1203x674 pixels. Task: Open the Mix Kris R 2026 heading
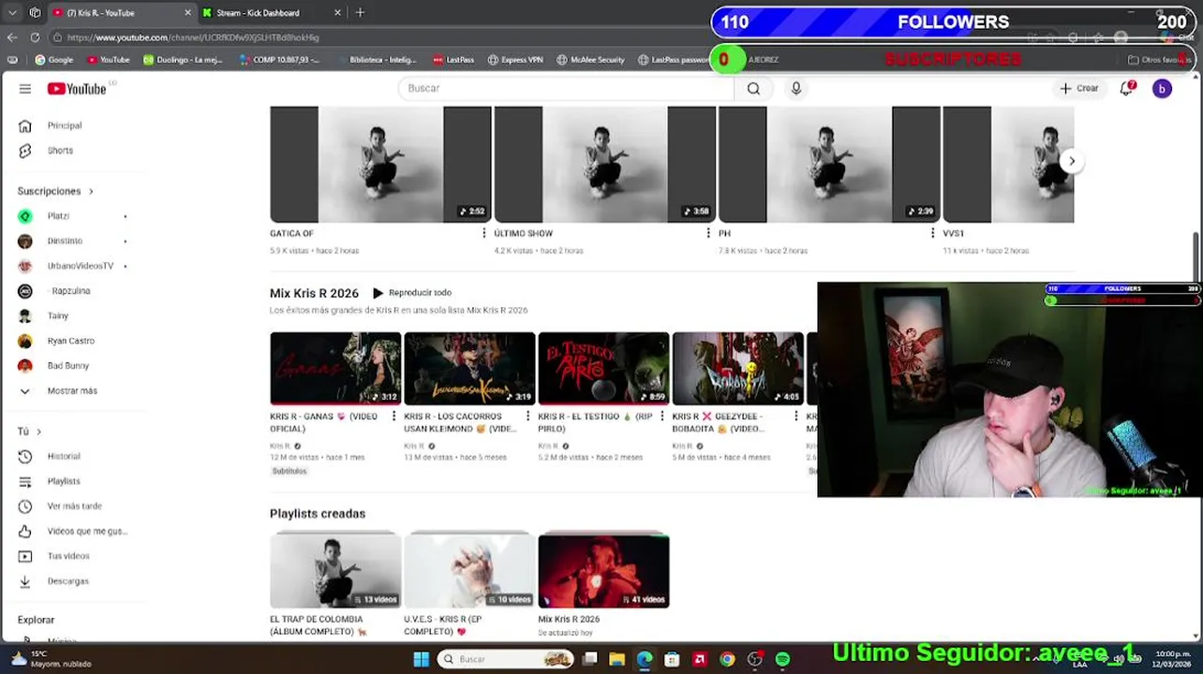pos(314,293)
